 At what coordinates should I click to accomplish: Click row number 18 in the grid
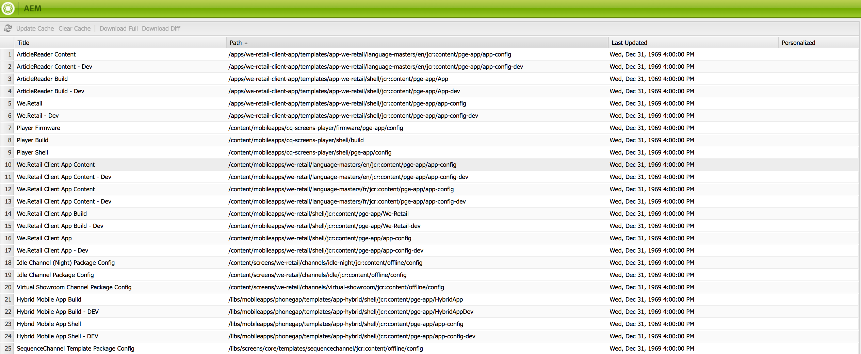pos(8,263)
